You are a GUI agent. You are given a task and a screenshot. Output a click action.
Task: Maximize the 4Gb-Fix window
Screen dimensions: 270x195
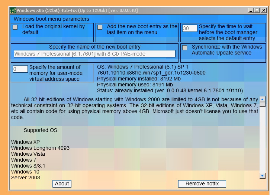pos(257,10)
